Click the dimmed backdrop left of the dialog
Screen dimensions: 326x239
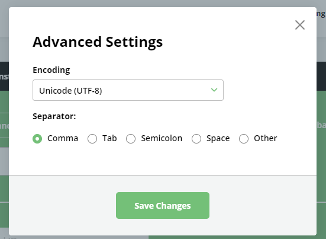(x=4, y=167)
